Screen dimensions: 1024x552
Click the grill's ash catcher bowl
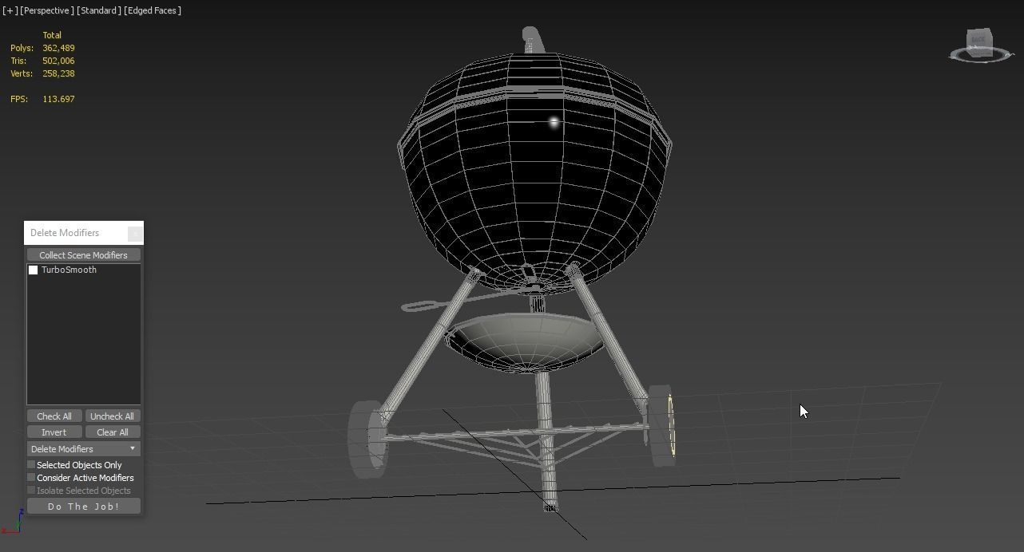(x=523, y=343)
